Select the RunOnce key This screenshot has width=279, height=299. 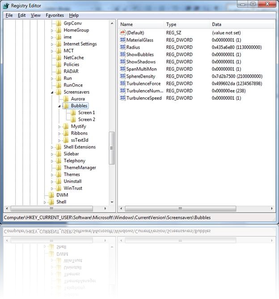click(73, 85)
